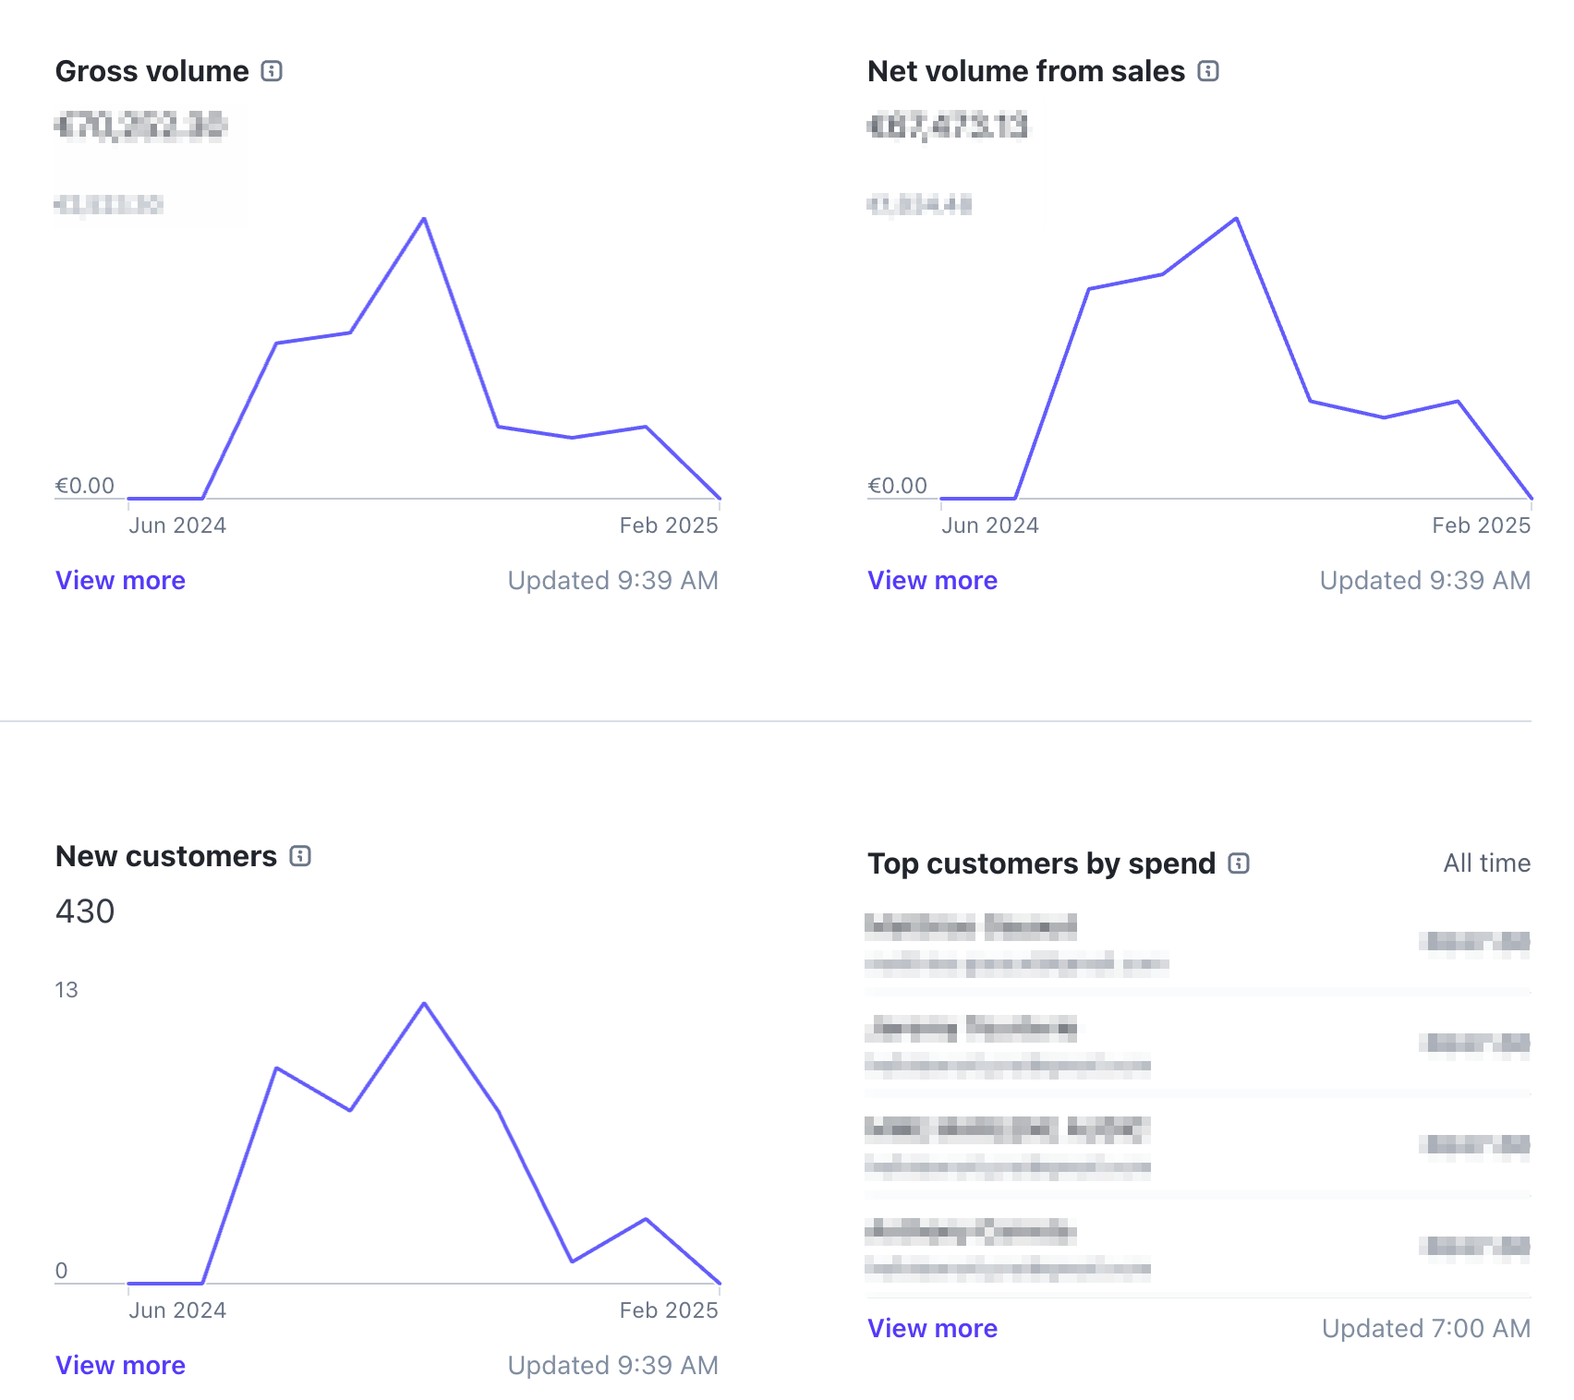Click the peak of Net volume chart line
The image size is (1574, 1400).
[x=1236, y=219]
